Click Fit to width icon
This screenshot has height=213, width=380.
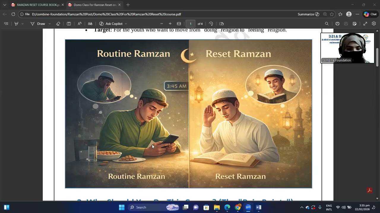(x=179, y=24)
